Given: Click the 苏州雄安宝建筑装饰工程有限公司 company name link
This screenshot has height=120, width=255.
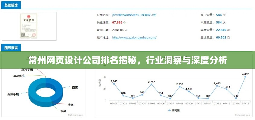Looking at the screenshot, I should [x=134, y=15].
